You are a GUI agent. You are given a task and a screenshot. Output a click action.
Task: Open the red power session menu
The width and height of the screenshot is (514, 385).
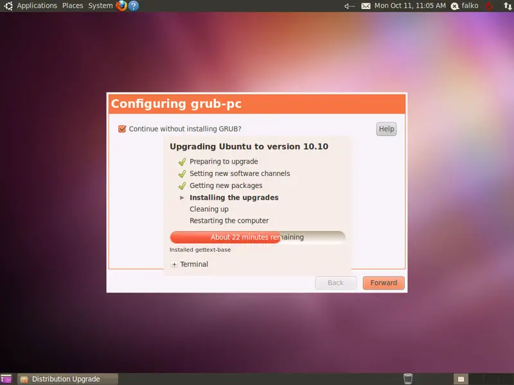[489, 6]
